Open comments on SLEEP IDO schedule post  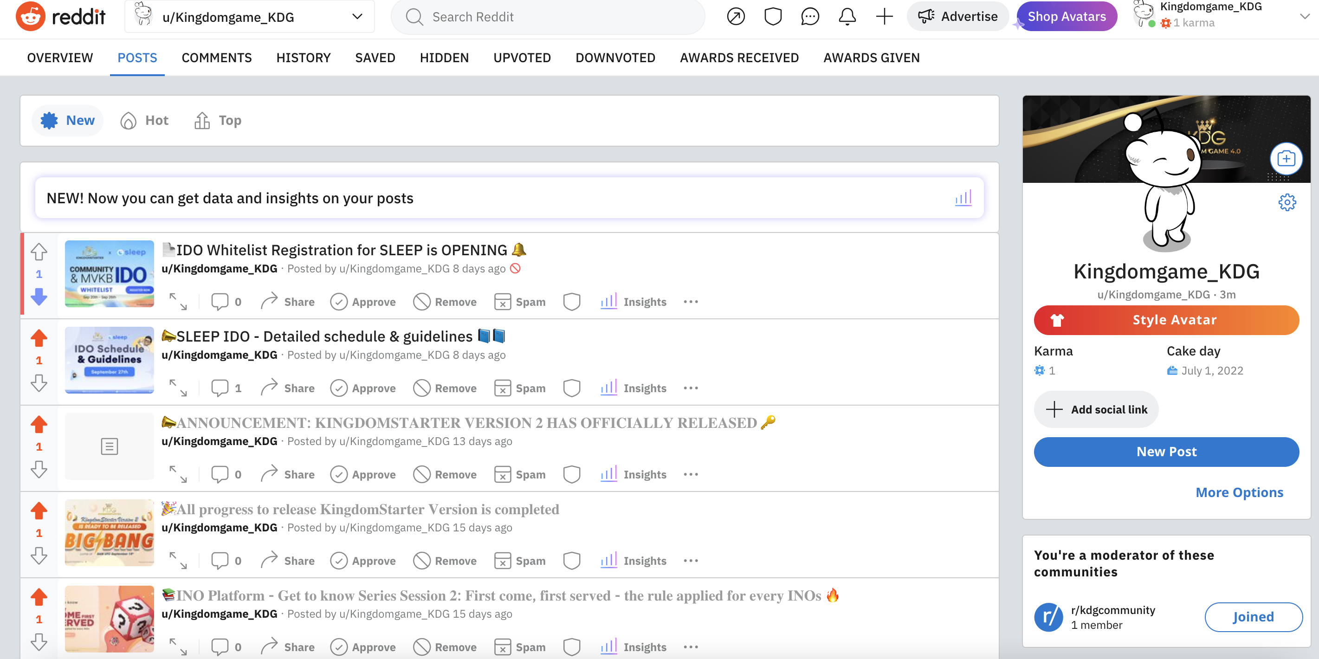[x=226, y=388]
